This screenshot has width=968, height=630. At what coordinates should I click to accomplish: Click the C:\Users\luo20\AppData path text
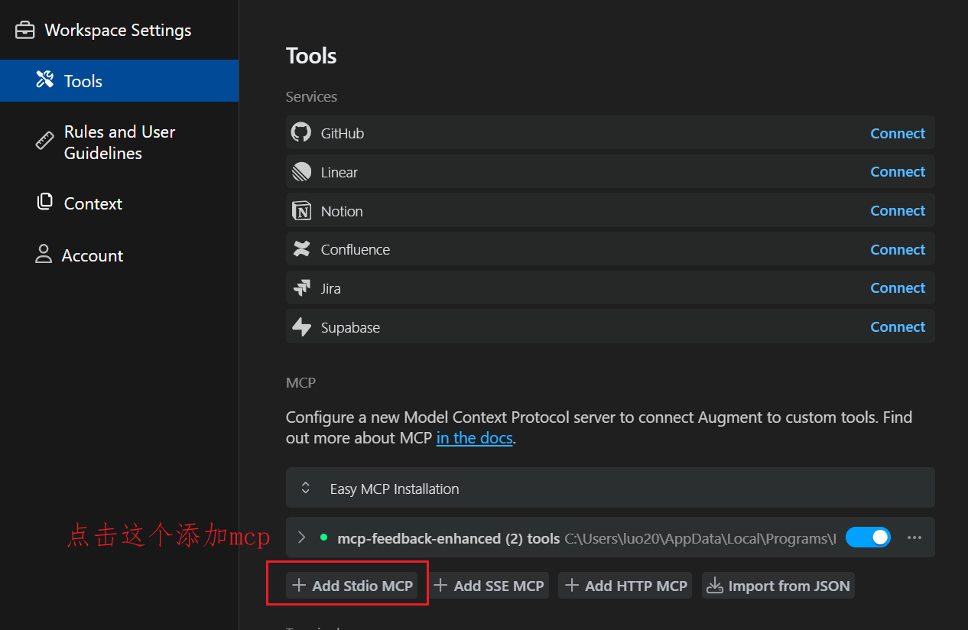(x=700, y=538)
